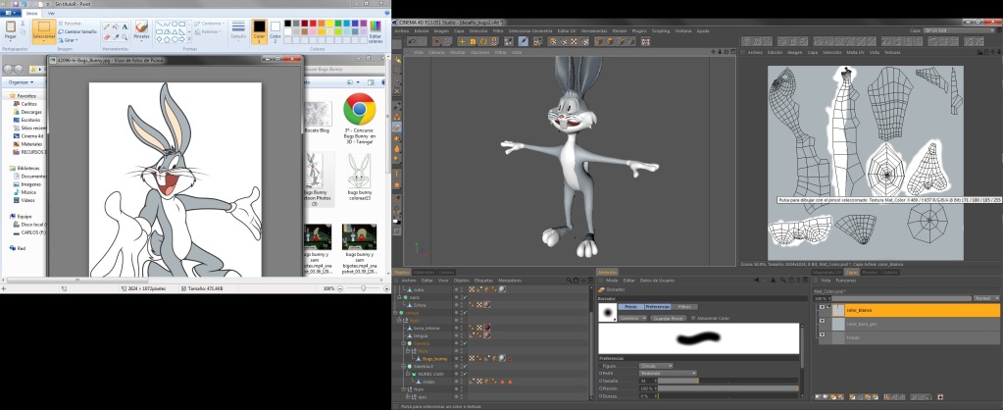The image size is (1003, 410).
Task: Click Pegar paste icon in Paint
Action: pyautogui.click(x=11, y=26)
